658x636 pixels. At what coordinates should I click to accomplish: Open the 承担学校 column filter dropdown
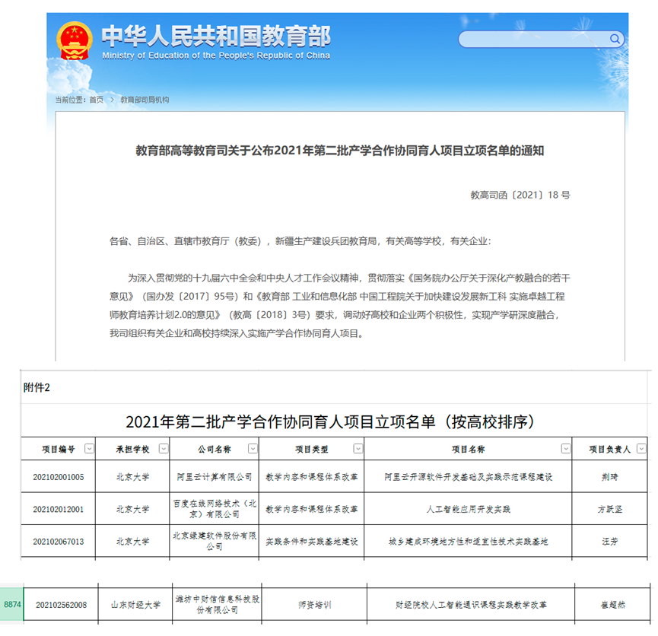click(164, 449)
